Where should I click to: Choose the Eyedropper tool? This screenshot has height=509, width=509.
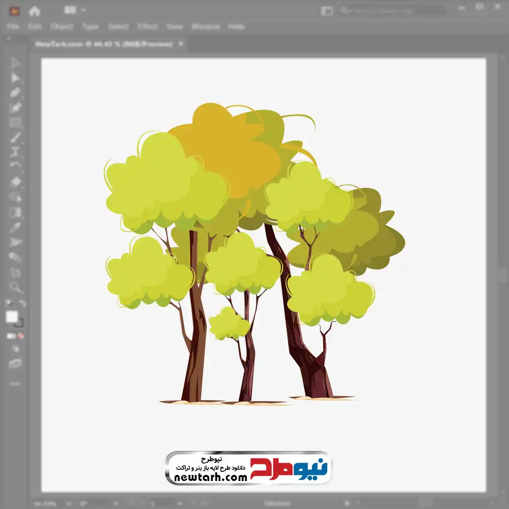pos(15,227)
